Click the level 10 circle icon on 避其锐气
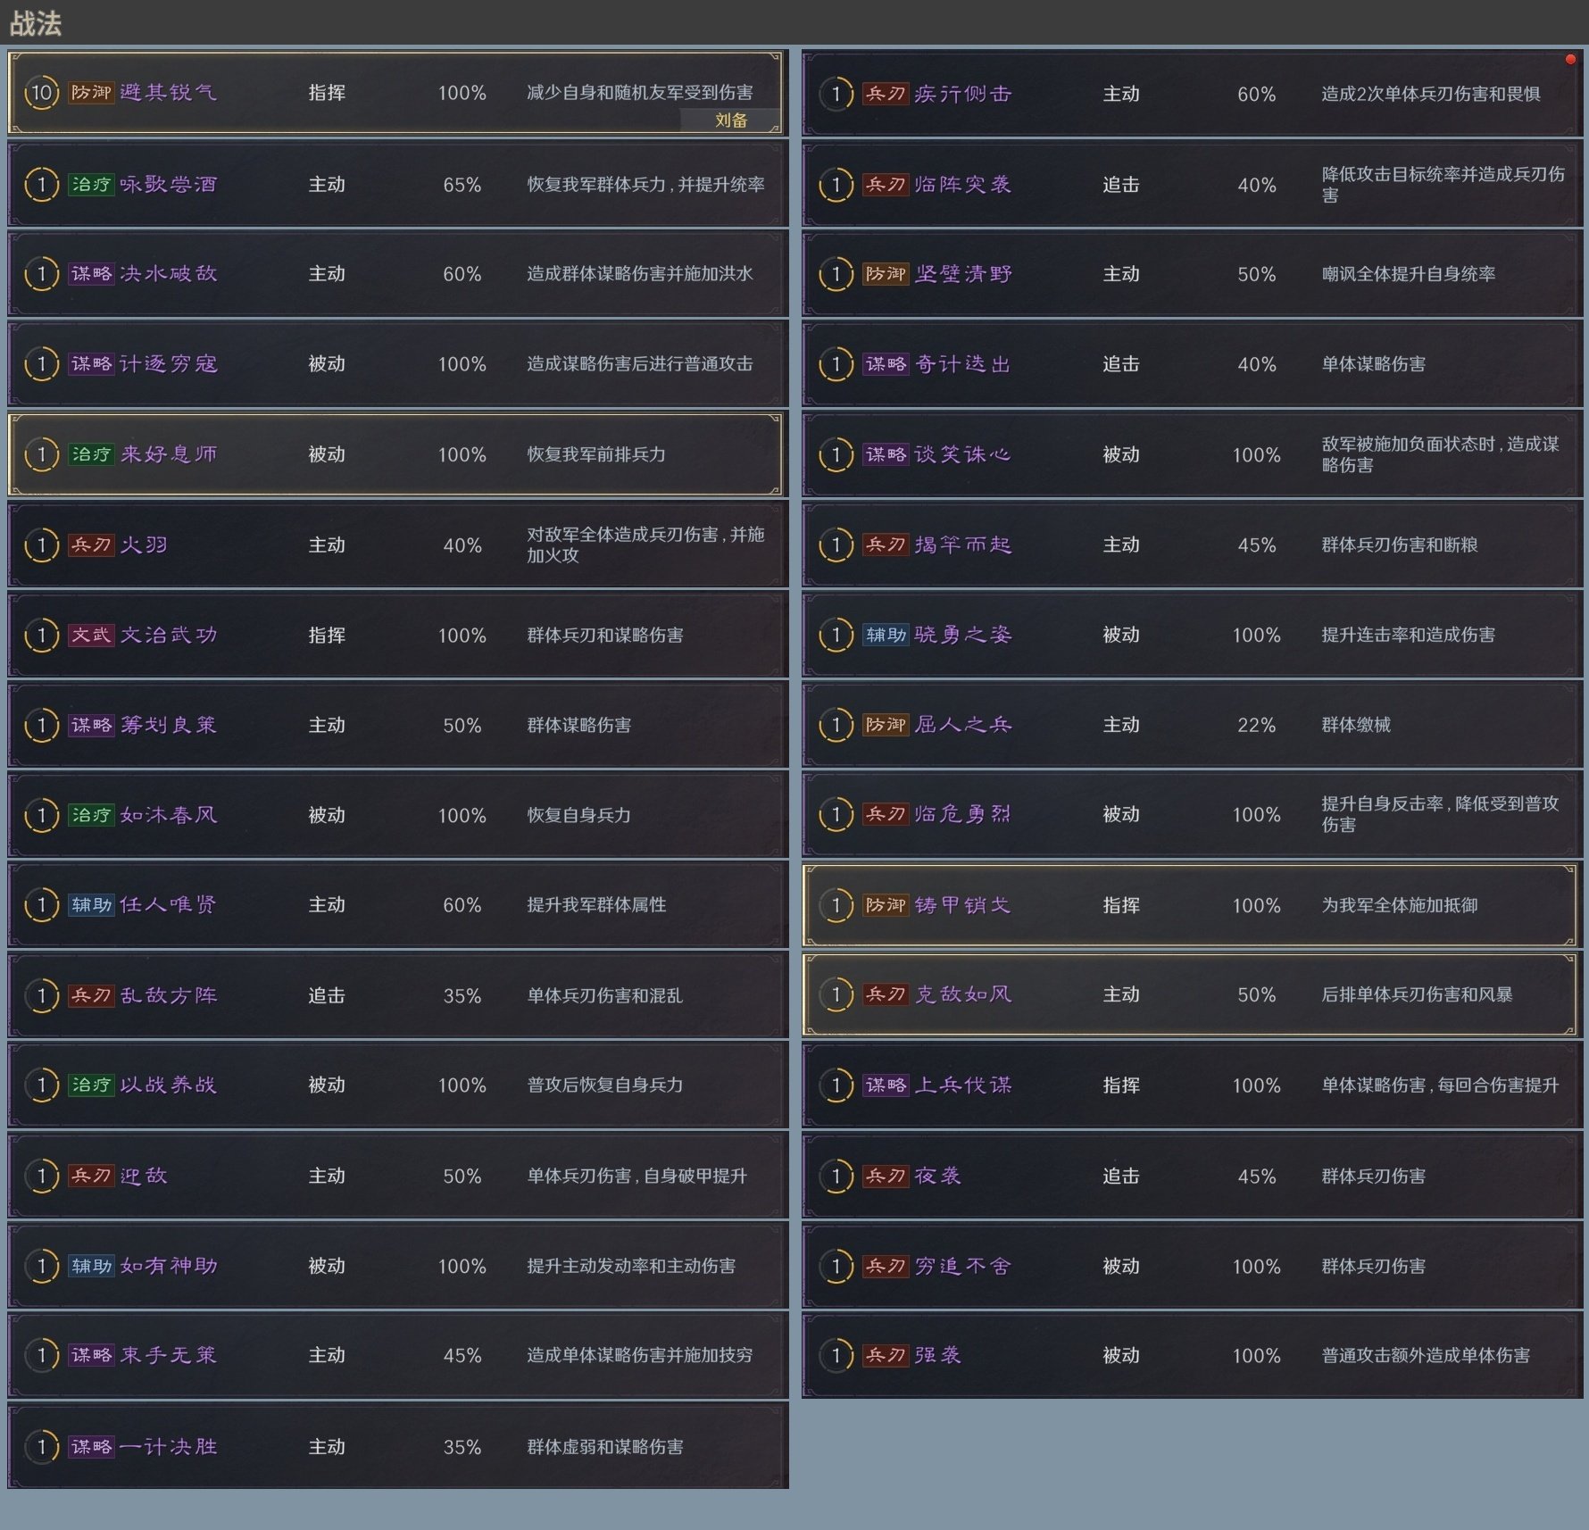Screen dimensions: 1589x1530 [x=41, y=93]
